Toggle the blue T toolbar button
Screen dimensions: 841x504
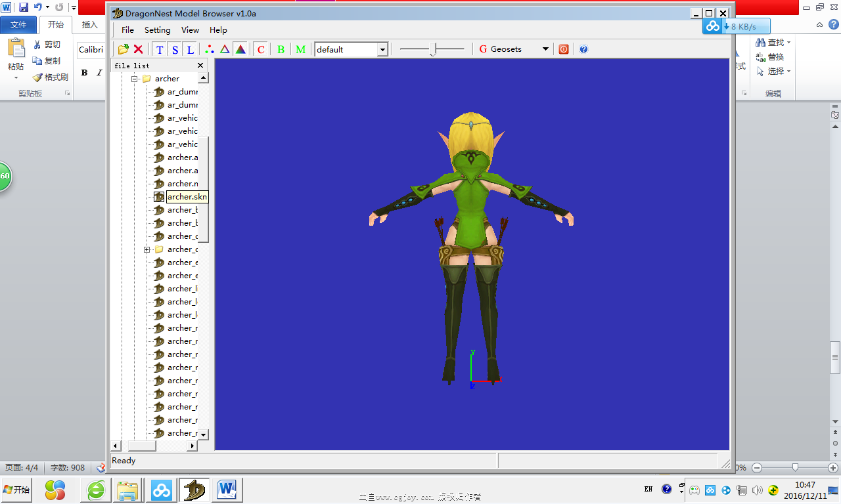[160, 49]
